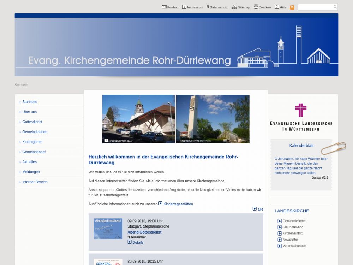The width and height of the screenshot is (353, 265).
Task: Open the Gottesdienst navigation entry
Action: coord(32,122)
